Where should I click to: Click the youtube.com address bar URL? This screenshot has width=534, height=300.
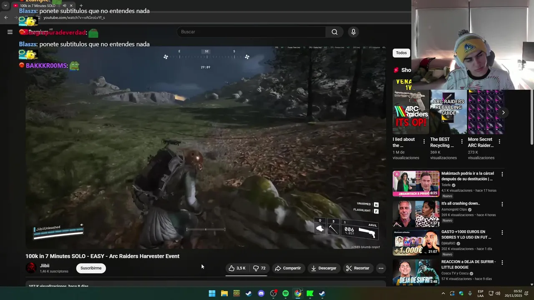(74, 17)
